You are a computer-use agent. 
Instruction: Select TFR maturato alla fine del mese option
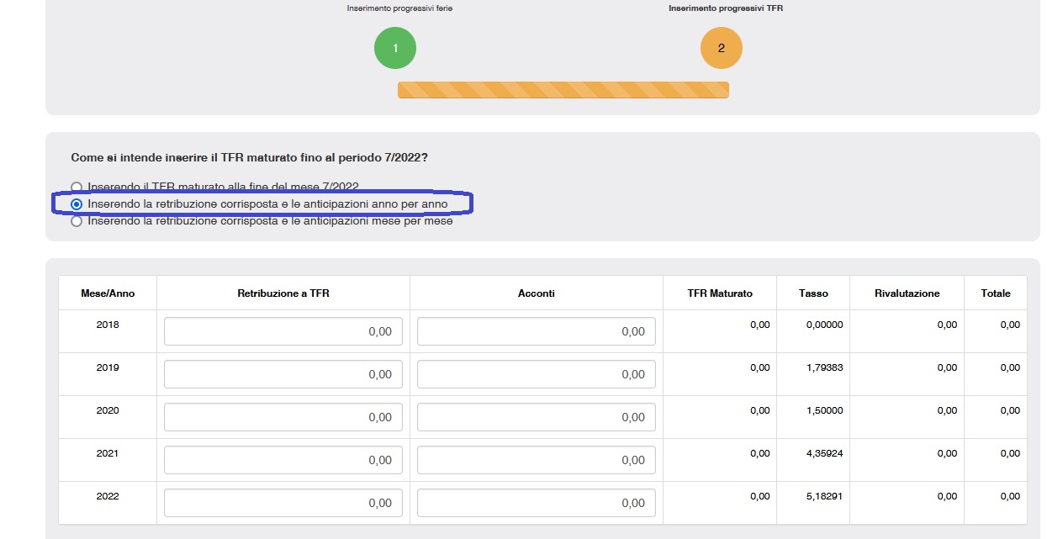coord(77,187)
